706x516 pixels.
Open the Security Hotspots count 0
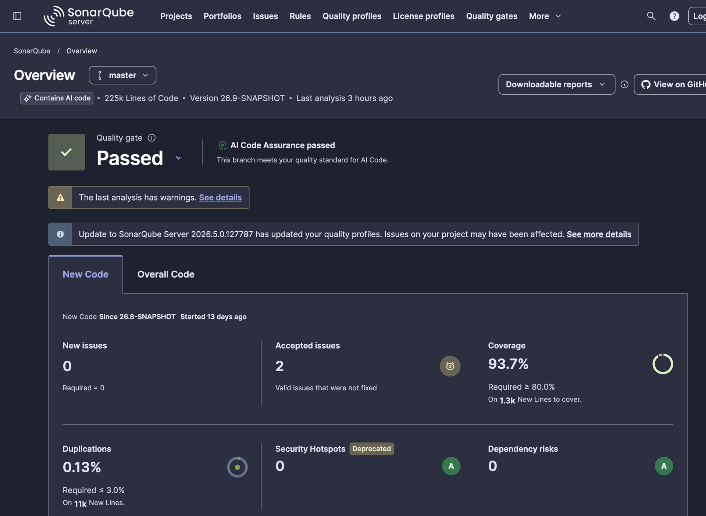280,466
